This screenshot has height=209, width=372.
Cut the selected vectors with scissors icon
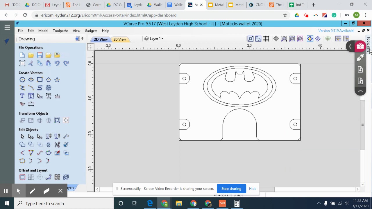coord(31,63)
